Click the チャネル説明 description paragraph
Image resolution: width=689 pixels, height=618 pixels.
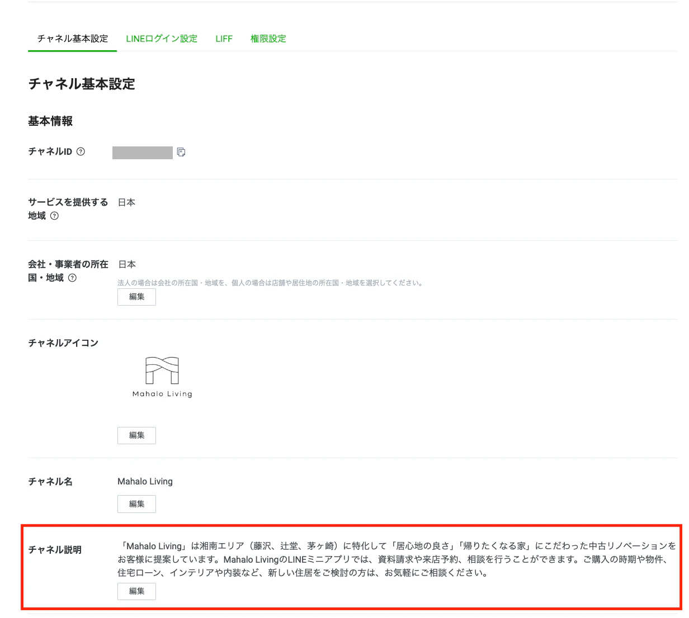point(397,559)
